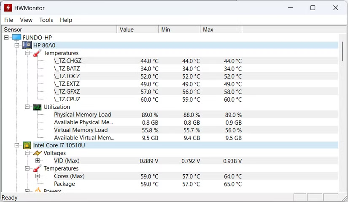Image resolution: width=348 pixels, height=202 pixels.
Task: Click the Intel Core i7 processor chip icon
Action: [27, 145]
